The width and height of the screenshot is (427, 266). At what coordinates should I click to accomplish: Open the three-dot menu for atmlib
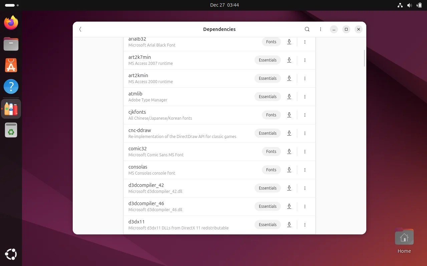(x=305, y=97)
